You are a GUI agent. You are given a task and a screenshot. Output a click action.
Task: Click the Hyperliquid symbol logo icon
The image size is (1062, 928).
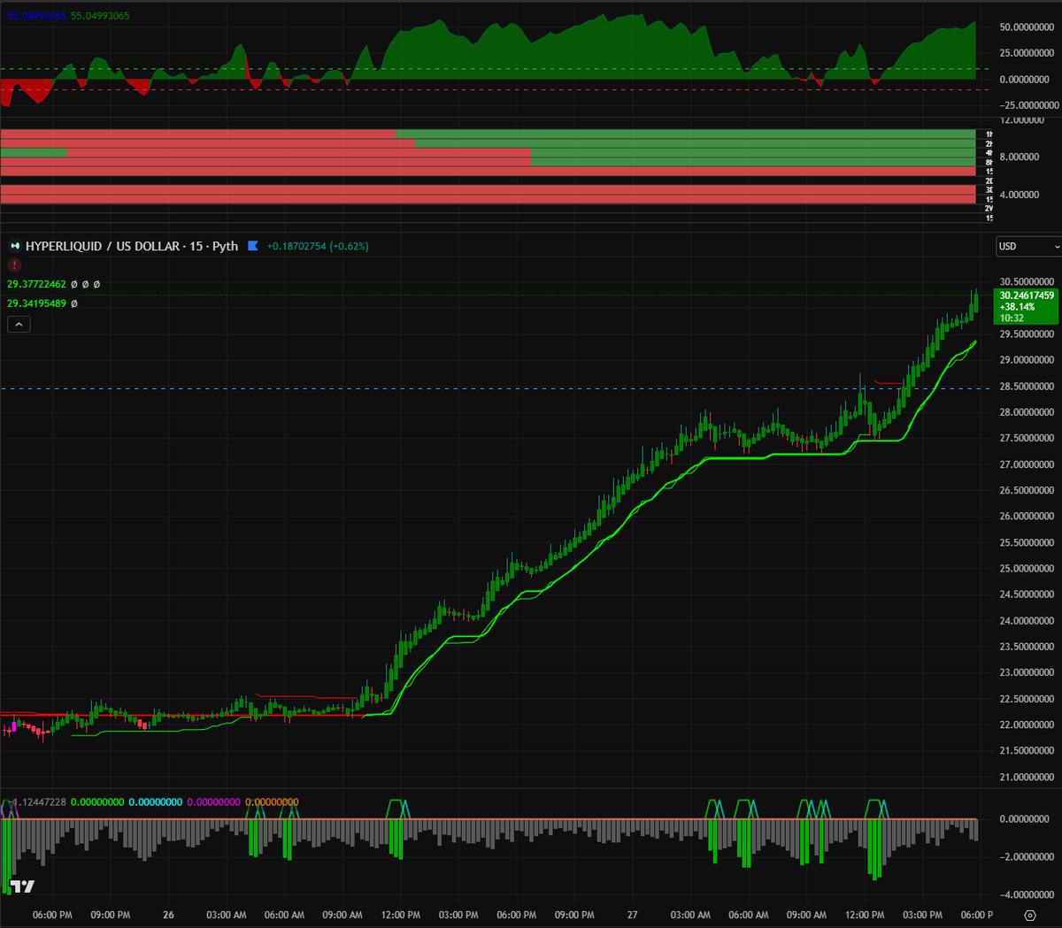[15, 246]
